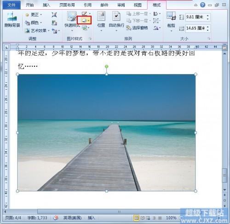Switch to full screen reading view
This screenshot has width=230, height=224.
click(x=143, y=218)
